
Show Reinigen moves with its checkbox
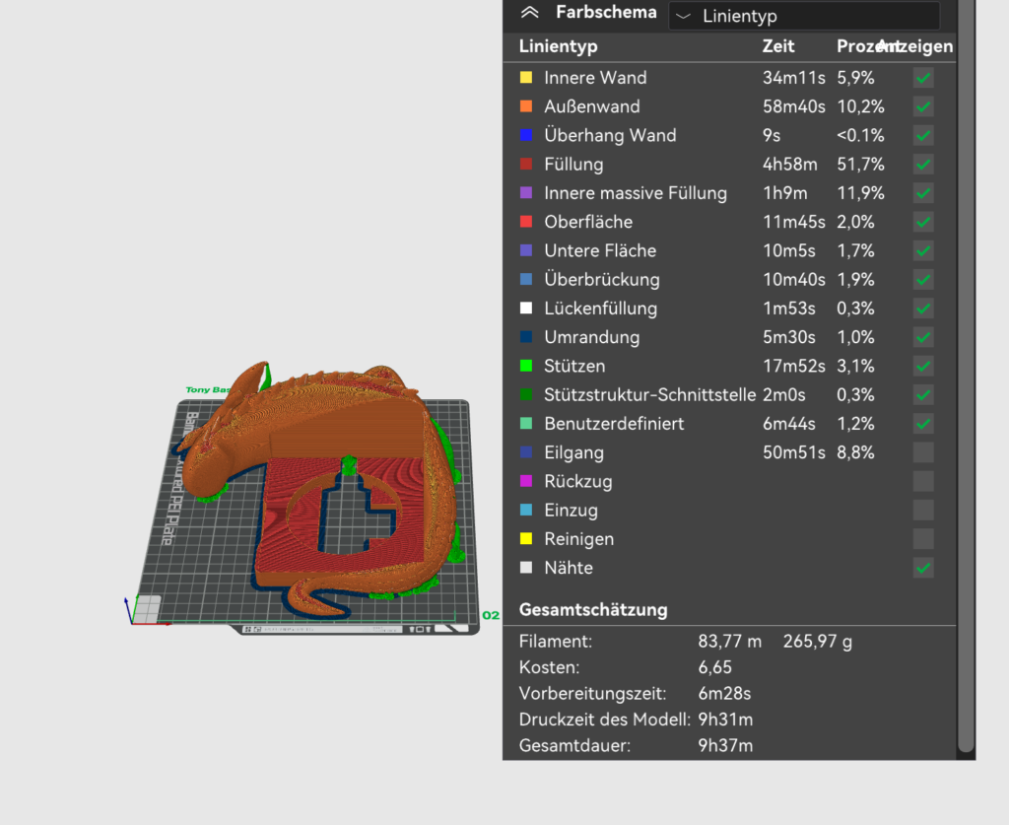(923, 539)
